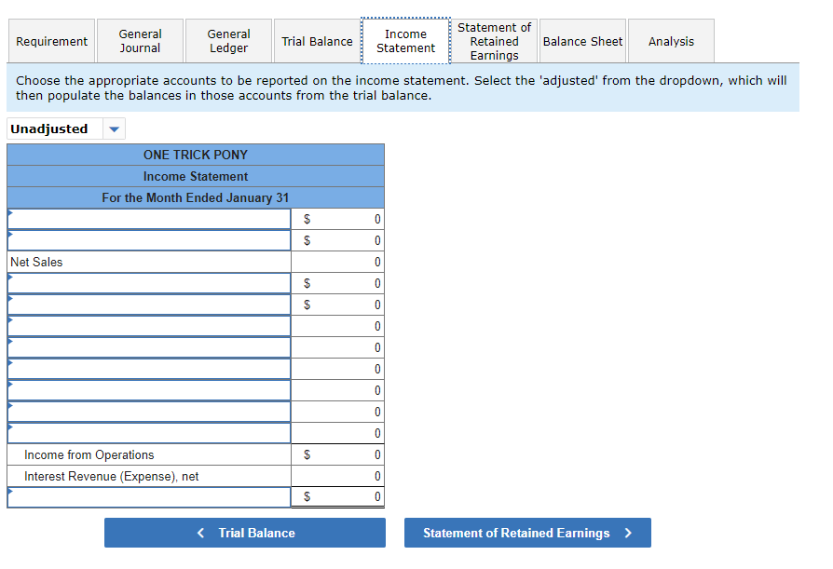The image size is (833, 569).
Task: Choose label in row below Interest Revenue
Action: 149,497
